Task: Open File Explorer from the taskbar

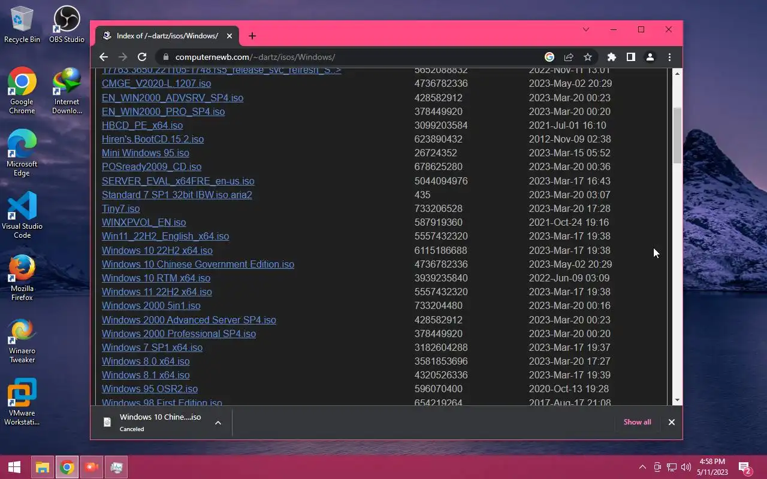Action: [42, 467]
